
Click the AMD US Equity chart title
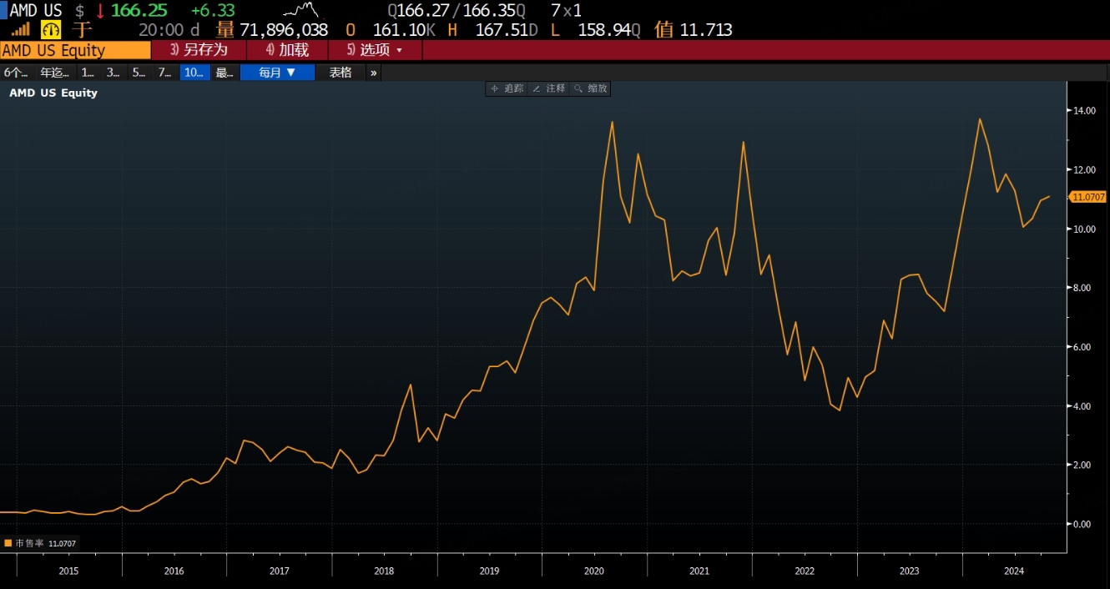[53, 93]
